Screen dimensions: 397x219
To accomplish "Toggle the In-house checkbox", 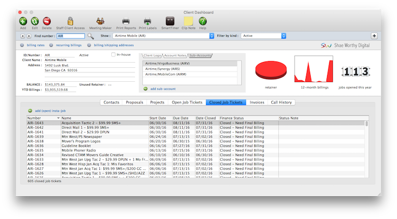I will [114, 54].
